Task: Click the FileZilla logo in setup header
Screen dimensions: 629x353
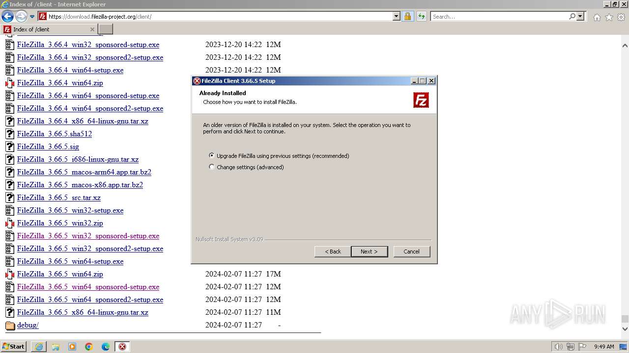Action: coord(421,100)
